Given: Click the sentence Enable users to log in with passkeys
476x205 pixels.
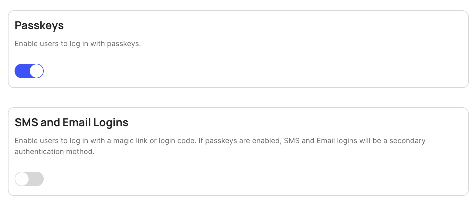Looking at the screenshot, I should [78, 44].
